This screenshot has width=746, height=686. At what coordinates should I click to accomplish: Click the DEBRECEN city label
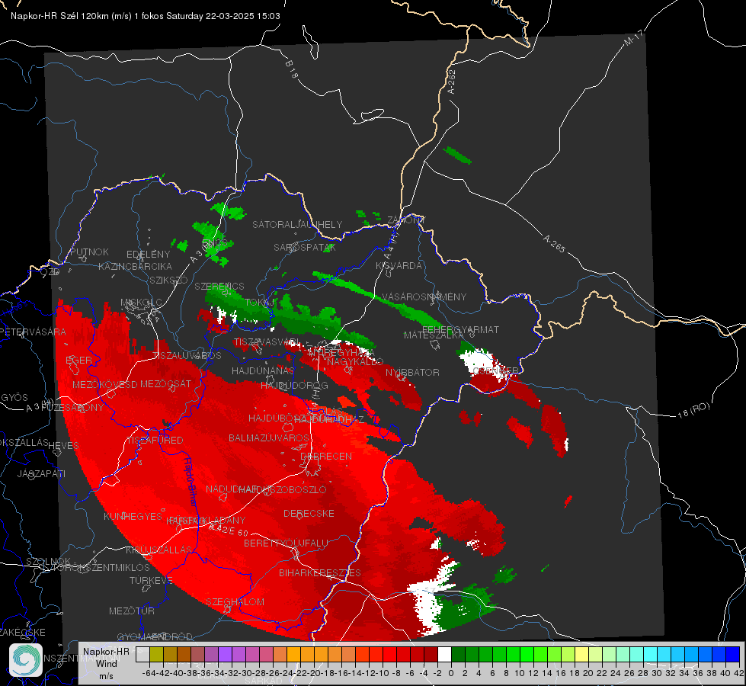[326, 456]
